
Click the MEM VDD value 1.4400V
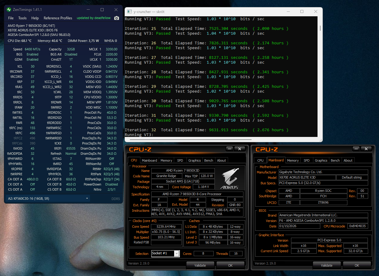[111, 87]
